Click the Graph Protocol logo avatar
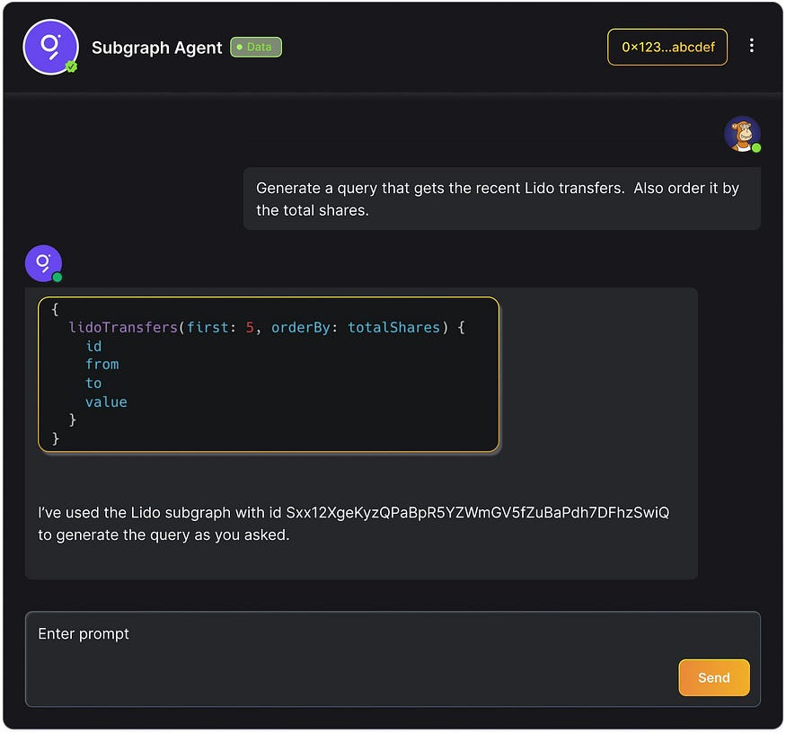Image resolution: width=786 pixels, height=733 pixels. 50,47
